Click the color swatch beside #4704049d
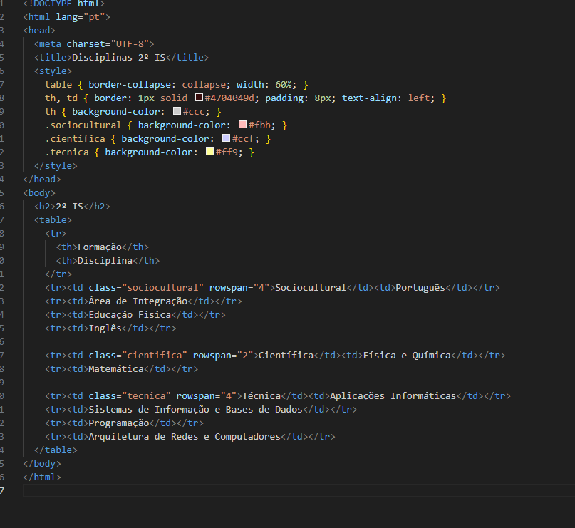This screenshot has width=575, height=528. (x=200, y=98)
